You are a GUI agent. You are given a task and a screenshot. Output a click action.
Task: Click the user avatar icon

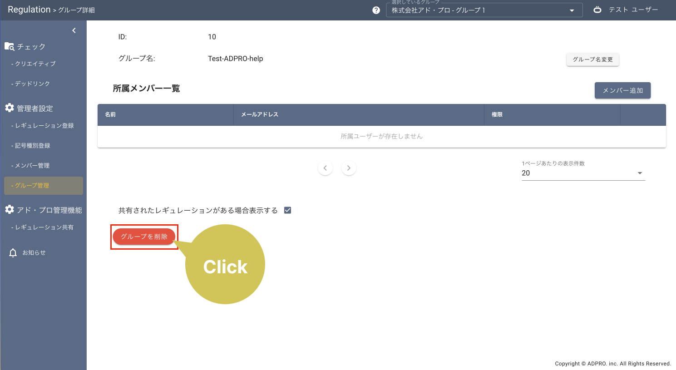pyautogui.click(x=597, y=10)
